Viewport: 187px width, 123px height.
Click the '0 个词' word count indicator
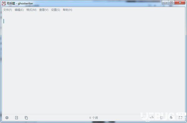[93, 118]
